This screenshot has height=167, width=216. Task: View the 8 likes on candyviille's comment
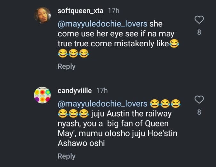coord(199,112)
